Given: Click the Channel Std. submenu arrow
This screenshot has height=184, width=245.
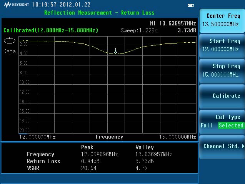Looking at the screenshot, I should (x=243, y=146).
